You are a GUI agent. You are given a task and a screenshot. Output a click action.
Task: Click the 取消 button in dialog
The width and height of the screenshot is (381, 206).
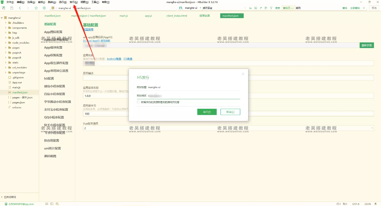[x=230, y=112]
